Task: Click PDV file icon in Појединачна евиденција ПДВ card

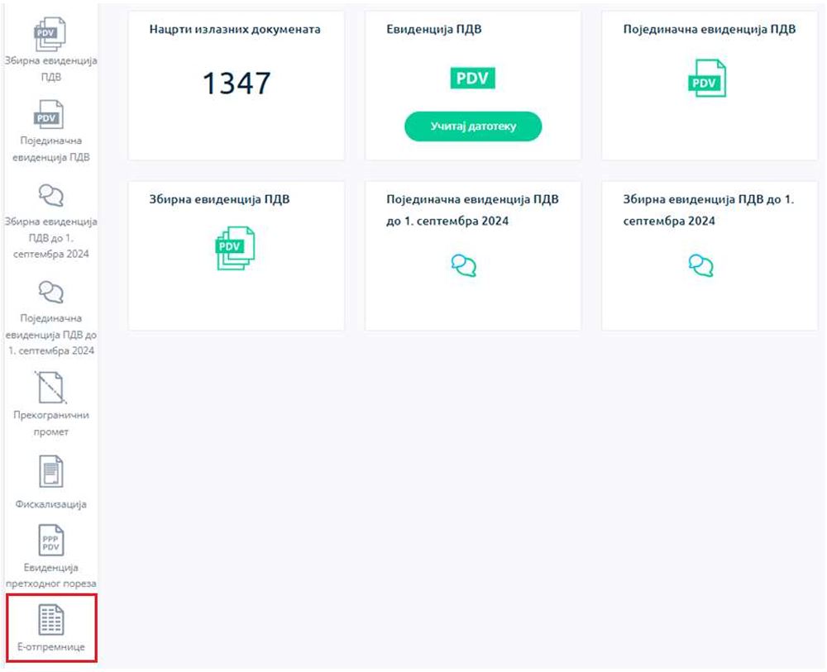Action: [707, 78]
